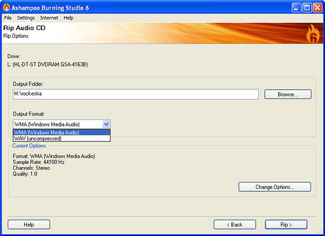Start ripping with the Rip button
The width and height of the screenshot is (325, 236).
click(x=286, y=225)
